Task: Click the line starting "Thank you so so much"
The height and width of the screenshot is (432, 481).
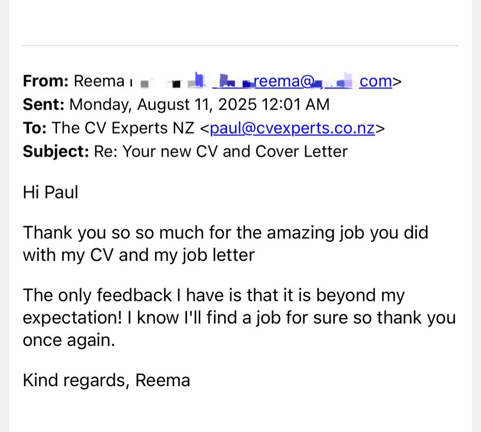Action: (x=225, y=233)
